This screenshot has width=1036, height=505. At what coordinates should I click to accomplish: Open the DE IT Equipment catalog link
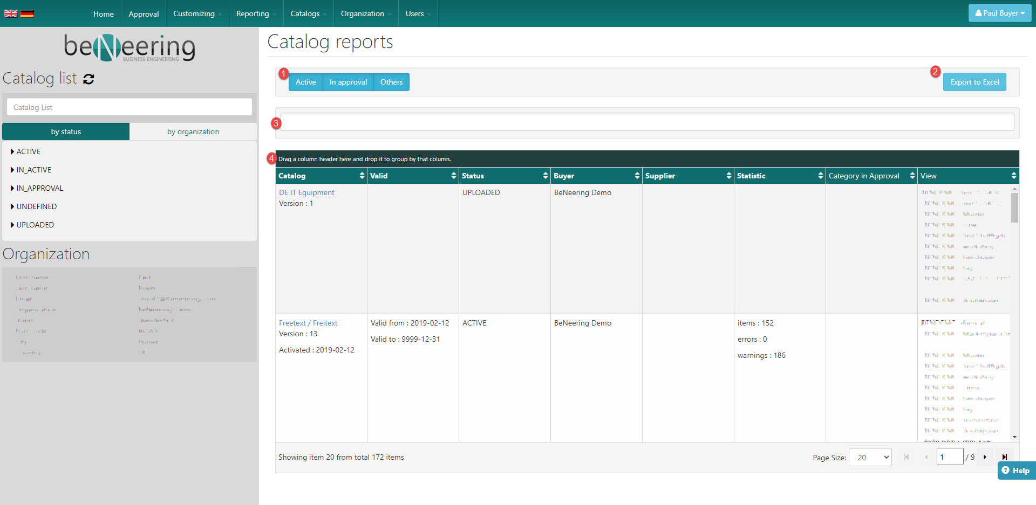[306, 192]
